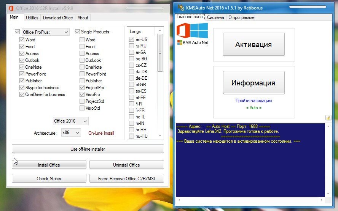Uncheck PowerPoint under Office ProPlus
This screenshot has width=338, height=211.
tap(22, 74)
